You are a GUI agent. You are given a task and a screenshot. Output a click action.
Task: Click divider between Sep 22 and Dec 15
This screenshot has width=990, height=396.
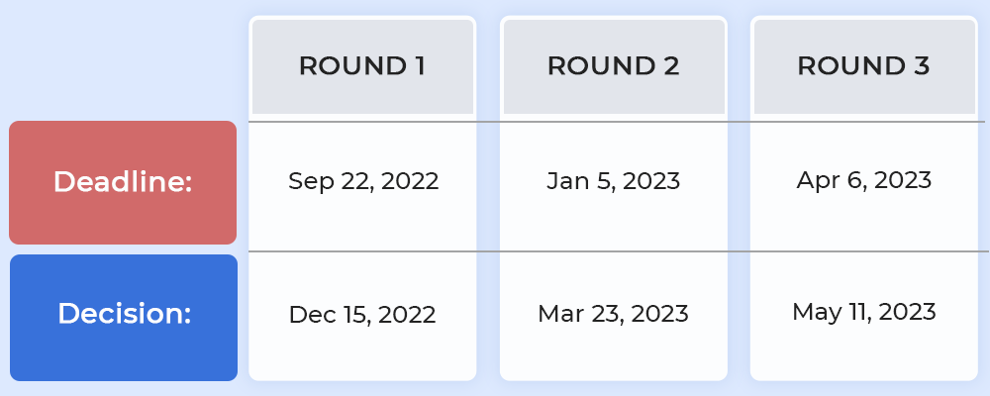click(362, 251)
